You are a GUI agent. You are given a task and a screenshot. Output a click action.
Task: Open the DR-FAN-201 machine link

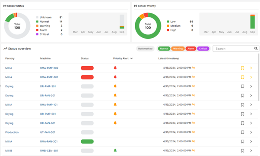pyautogui.click(x=48, y=95)
